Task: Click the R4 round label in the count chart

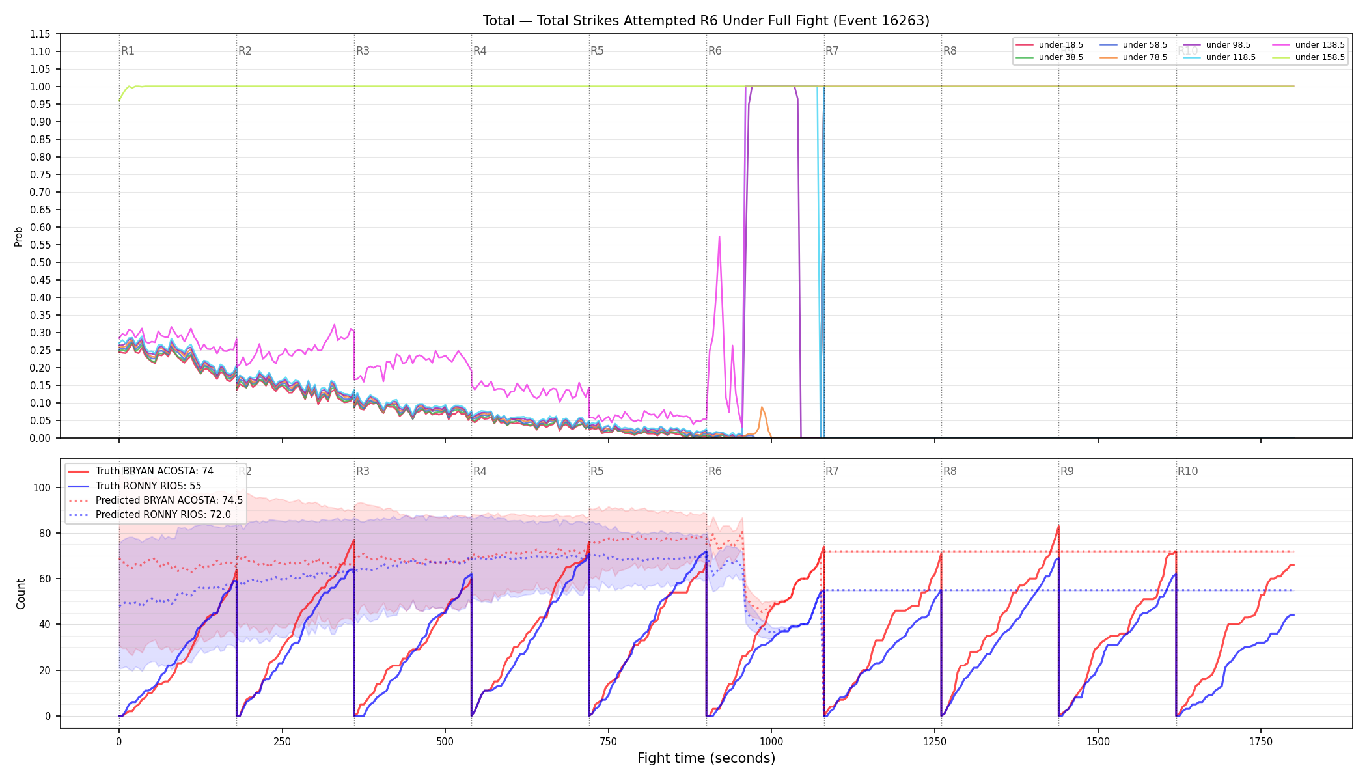Action: click(480, 471)
